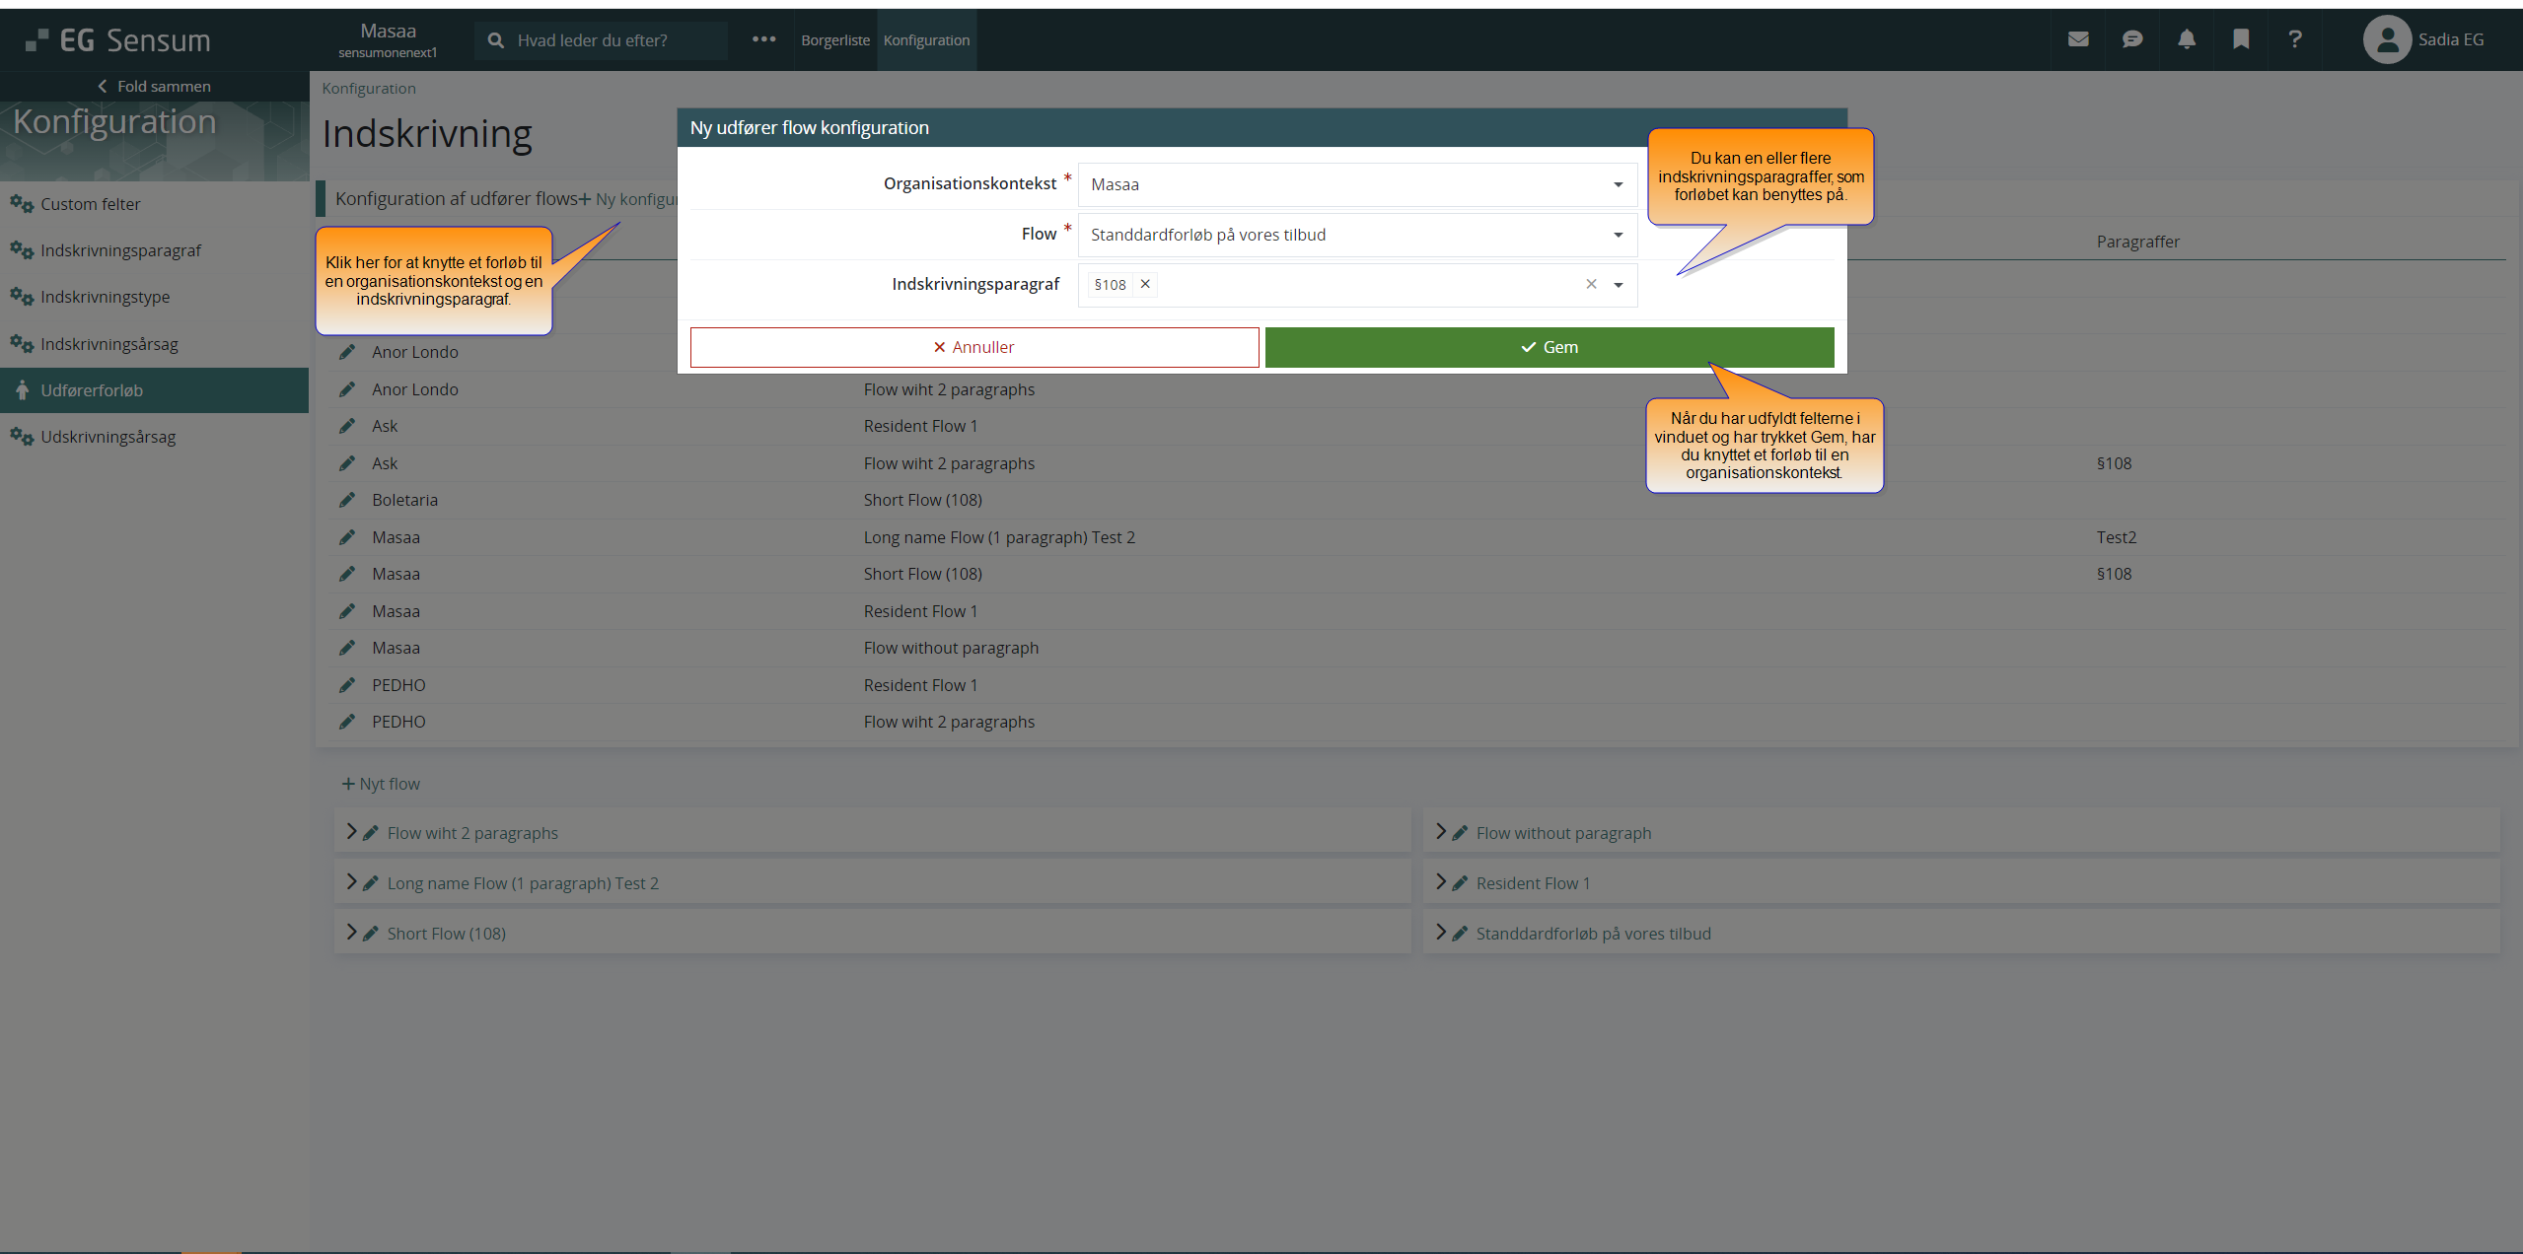Expand the Resident Flow 1 item
This screenshot has height=1254, width=2523.
pos(1441,882)
